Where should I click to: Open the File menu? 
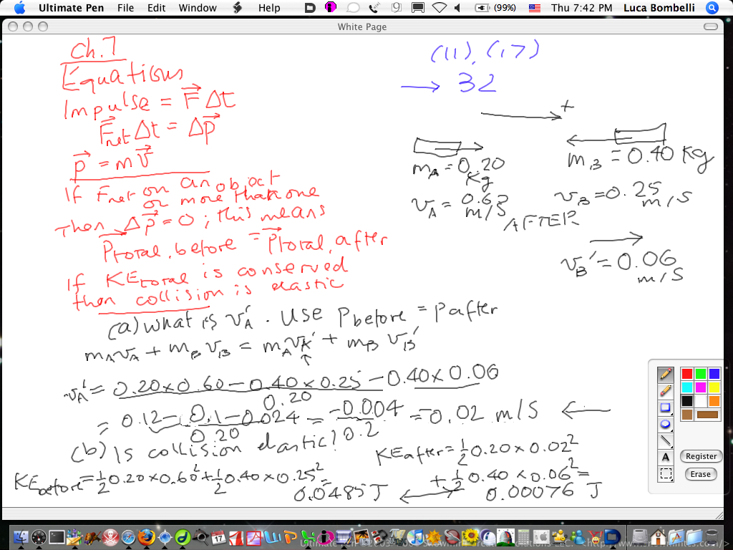(x=125, y=8)
